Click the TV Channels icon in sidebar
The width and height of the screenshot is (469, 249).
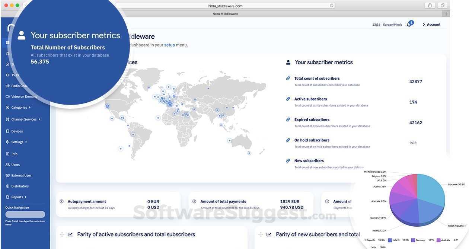[7, 75]
